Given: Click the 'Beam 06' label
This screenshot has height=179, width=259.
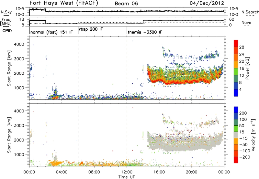Looking at the screenshot, I should (126, 4).
